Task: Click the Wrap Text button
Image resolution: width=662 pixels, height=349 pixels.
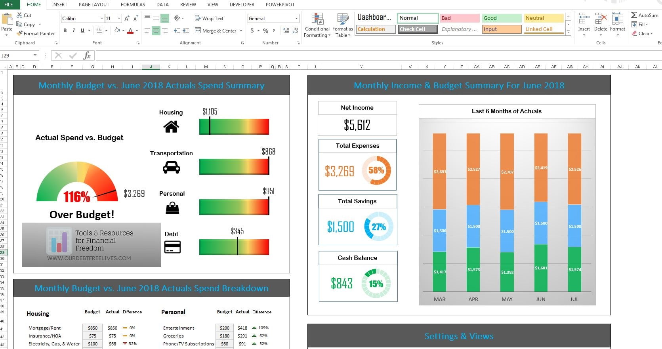Action: pyautogui.click(x=209, y=19)
